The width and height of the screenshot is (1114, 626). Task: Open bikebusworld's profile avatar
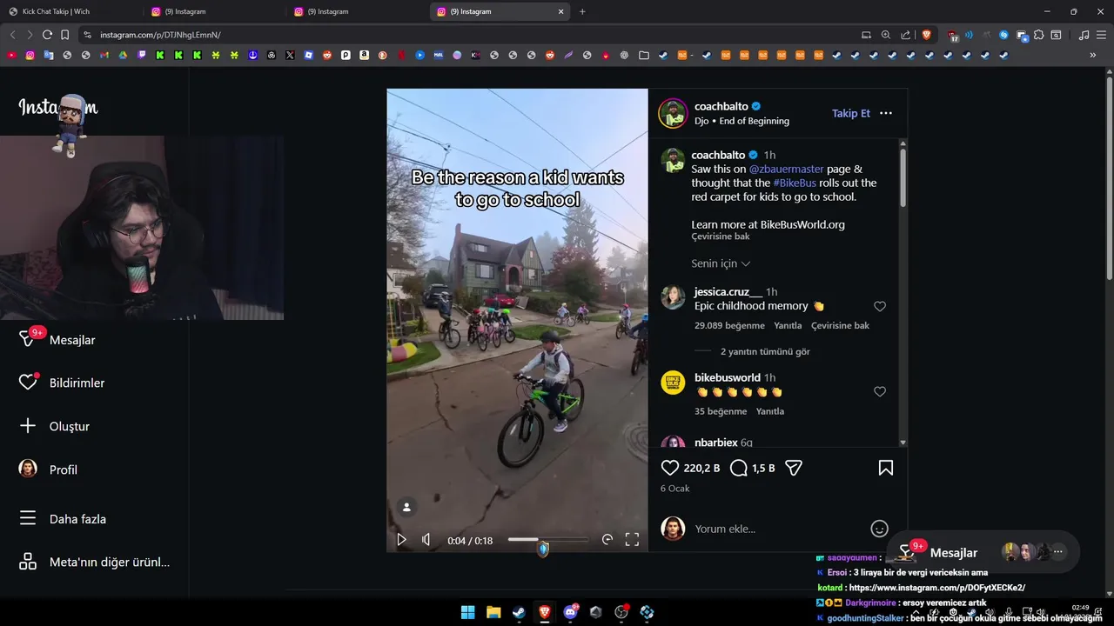pos(673,383)
